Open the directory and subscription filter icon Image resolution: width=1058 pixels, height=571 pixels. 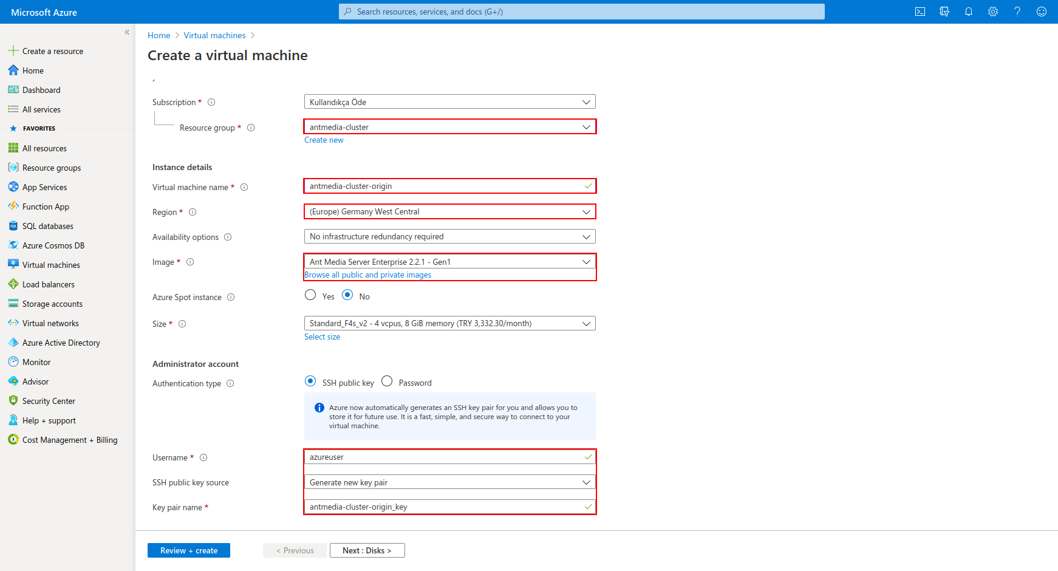[944, 12]
